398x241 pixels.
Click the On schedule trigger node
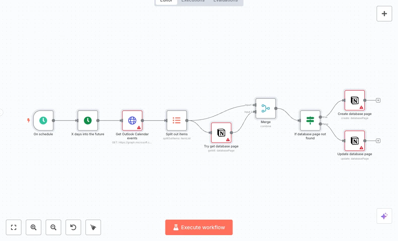click(43, 120)
